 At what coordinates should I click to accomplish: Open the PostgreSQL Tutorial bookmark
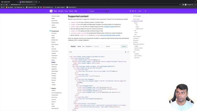click(31, 7)
